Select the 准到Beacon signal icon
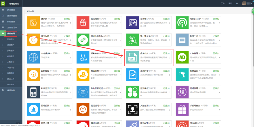The image size is (254, 127). [x=182, y=23]
